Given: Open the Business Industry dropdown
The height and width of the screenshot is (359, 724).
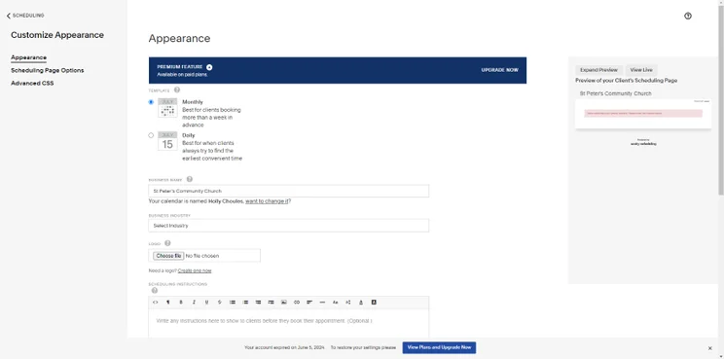Looking at the screenshot, I should (x=289, y=226).
